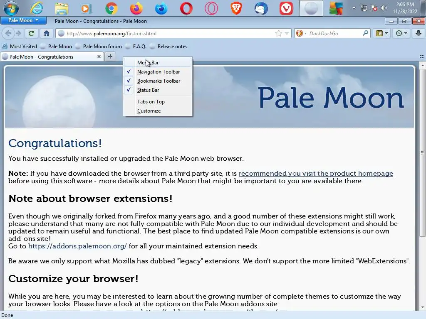Uncheck Navigation Toolbar in context menu

158,72
